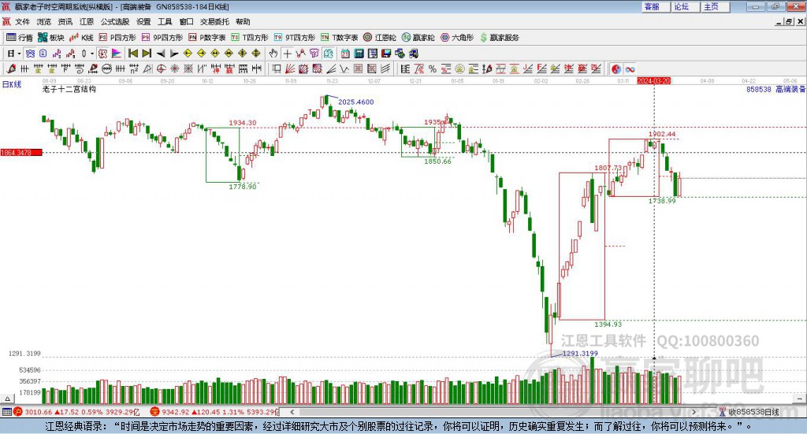This screenshot has height=434, width=807.
Task: Click the red-blue yin-yang icon
Action: click(x=615, y=69)
